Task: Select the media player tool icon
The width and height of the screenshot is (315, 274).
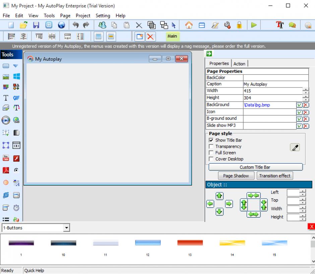Action: (6, 120)
